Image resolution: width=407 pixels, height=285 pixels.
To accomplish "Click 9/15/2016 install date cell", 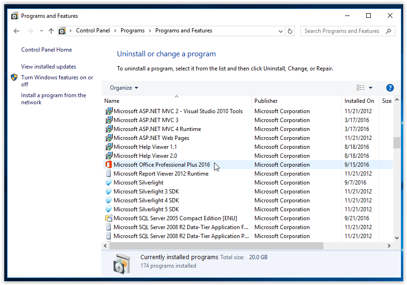I will [357, 164].
